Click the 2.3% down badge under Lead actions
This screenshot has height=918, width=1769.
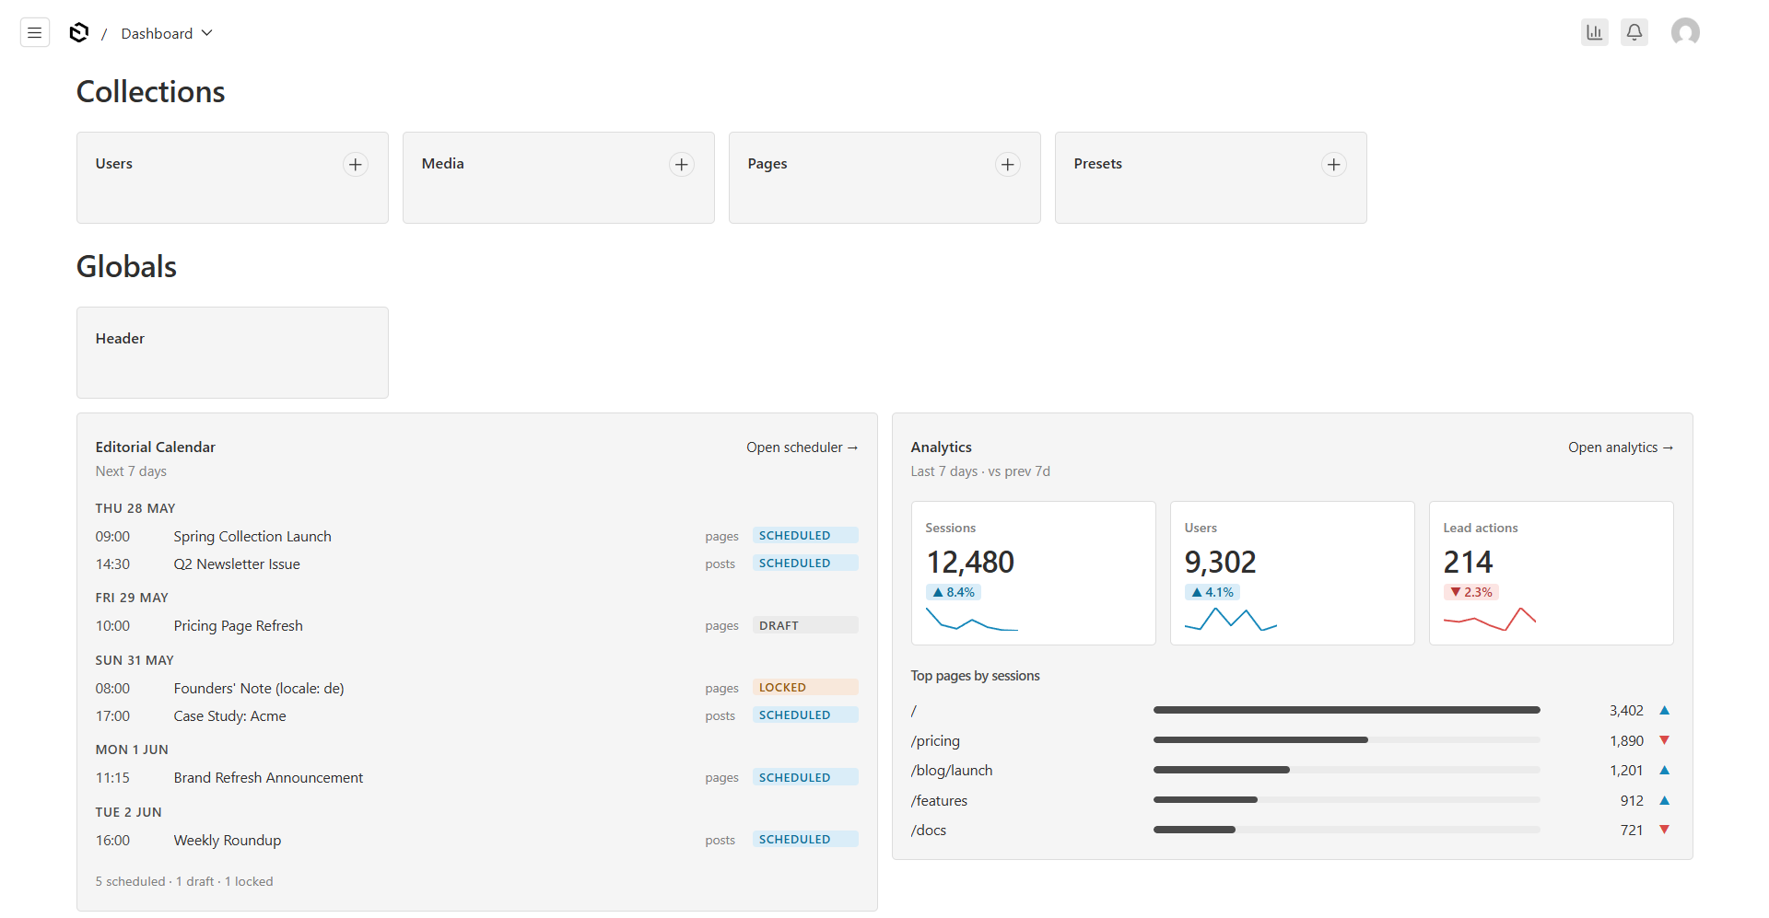click(1470, 592)
